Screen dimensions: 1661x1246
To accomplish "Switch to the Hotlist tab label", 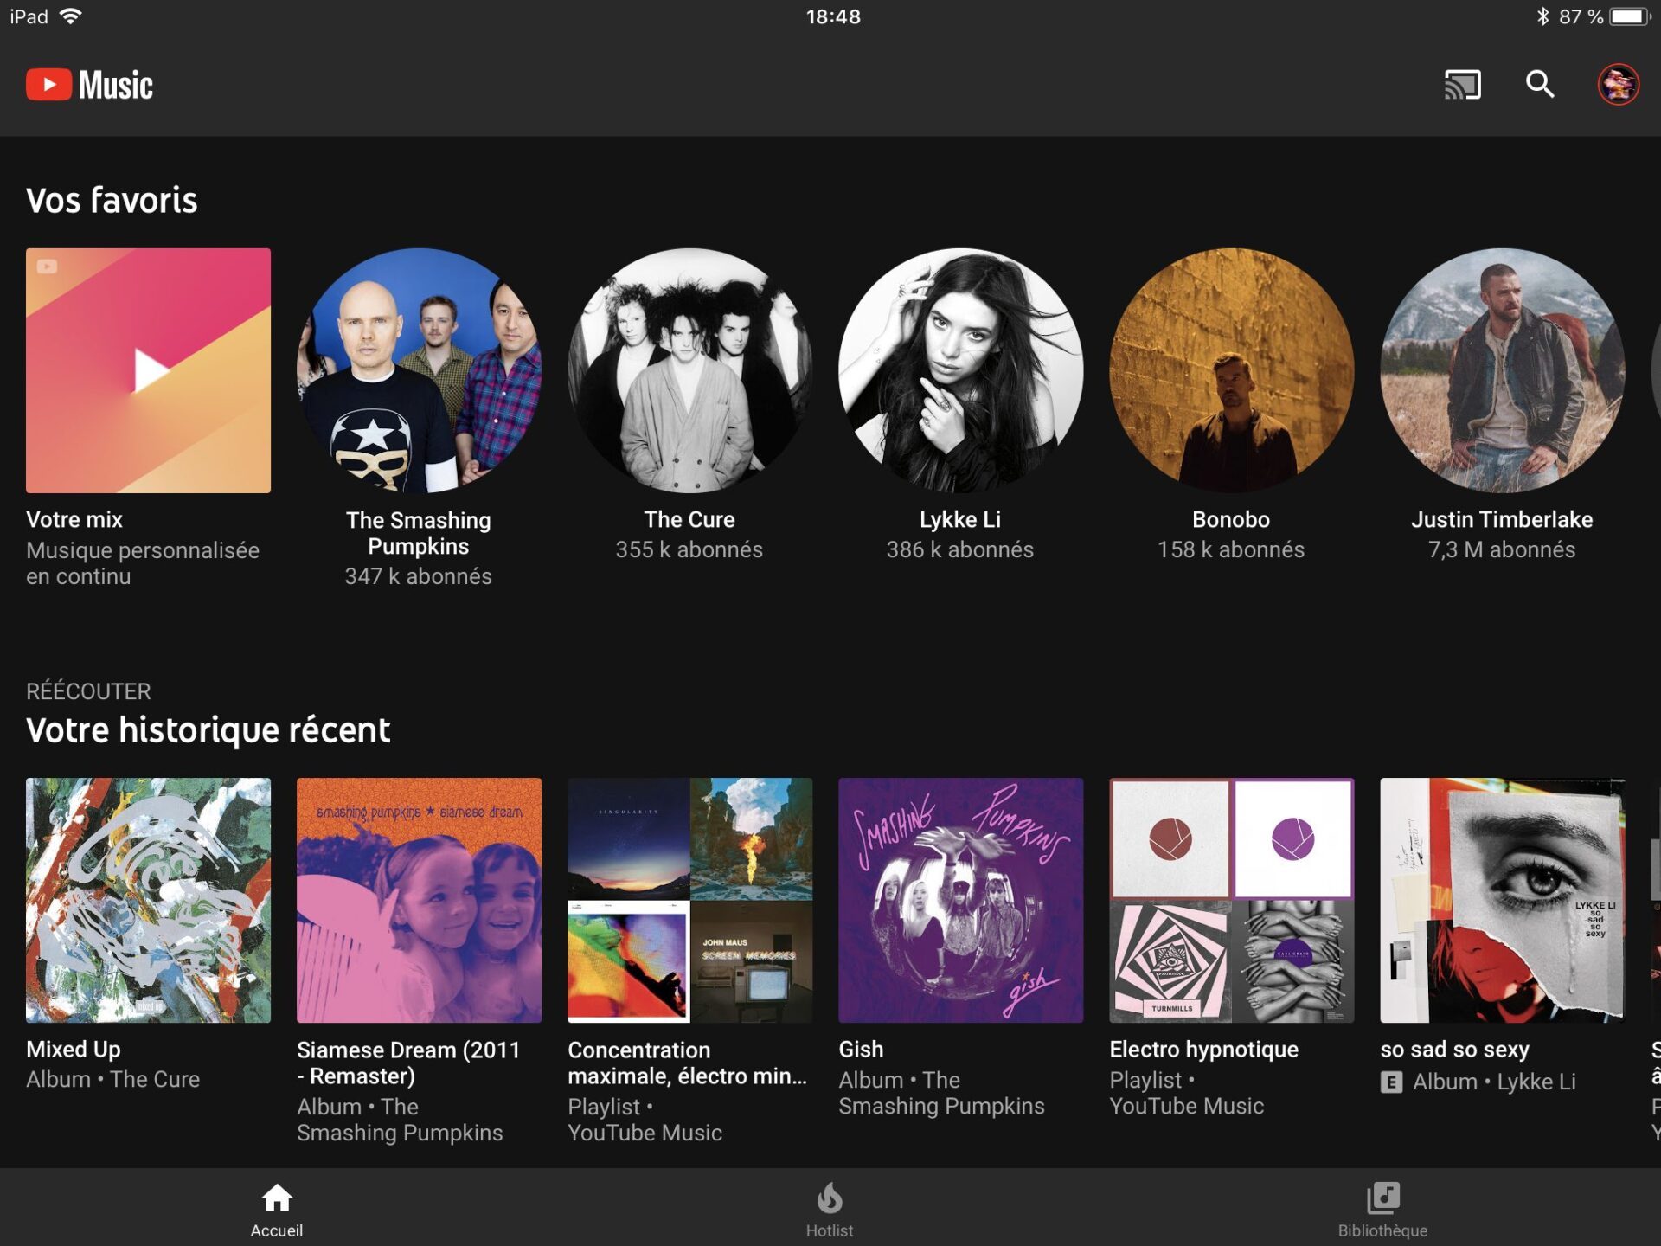I will pos(830,1230).
